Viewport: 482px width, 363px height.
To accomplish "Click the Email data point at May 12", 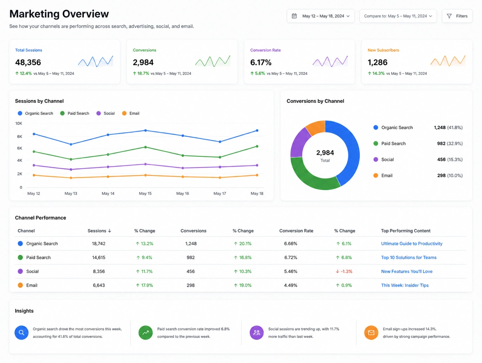I will [34, 175].
